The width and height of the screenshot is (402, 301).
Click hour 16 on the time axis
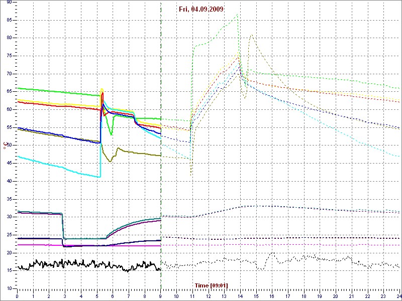pos(272,295)
